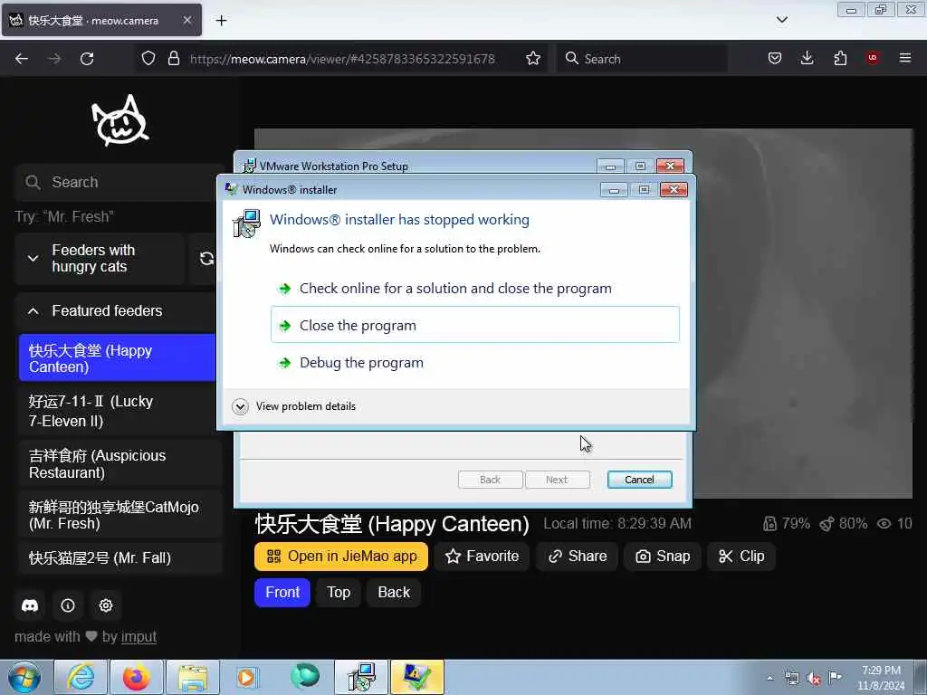
Task: Select the VMware installer taskbar item
Action: tap(360, 677)
